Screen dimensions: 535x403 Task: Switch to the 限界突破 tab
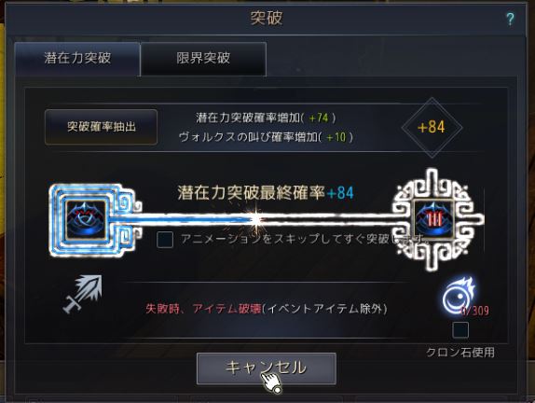click(x=203, y=59)
